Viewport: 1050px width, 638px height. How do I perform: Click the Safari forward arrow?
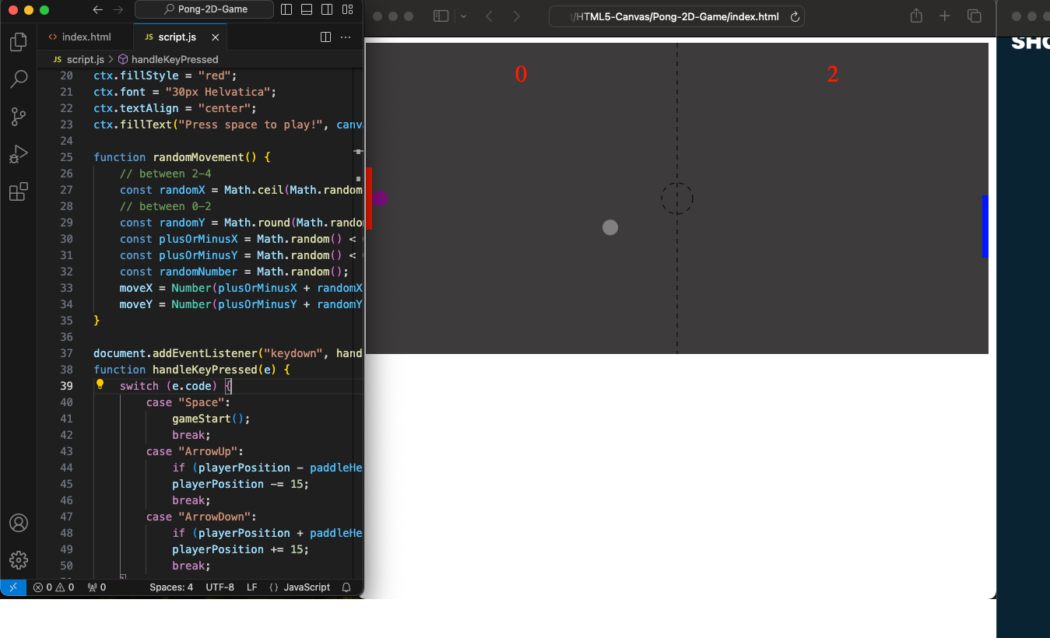pyautogui.click(x=517, y=16)
